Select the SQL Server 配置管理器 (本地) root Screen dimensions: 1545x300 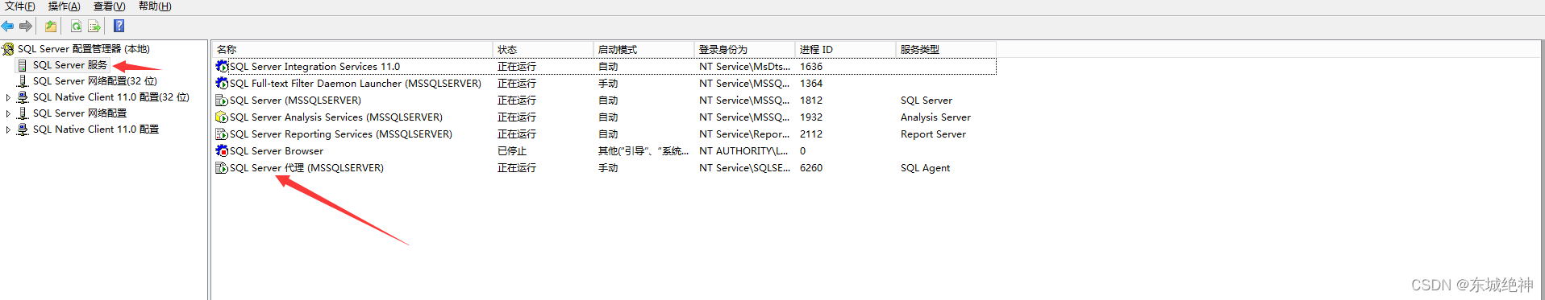84,49
